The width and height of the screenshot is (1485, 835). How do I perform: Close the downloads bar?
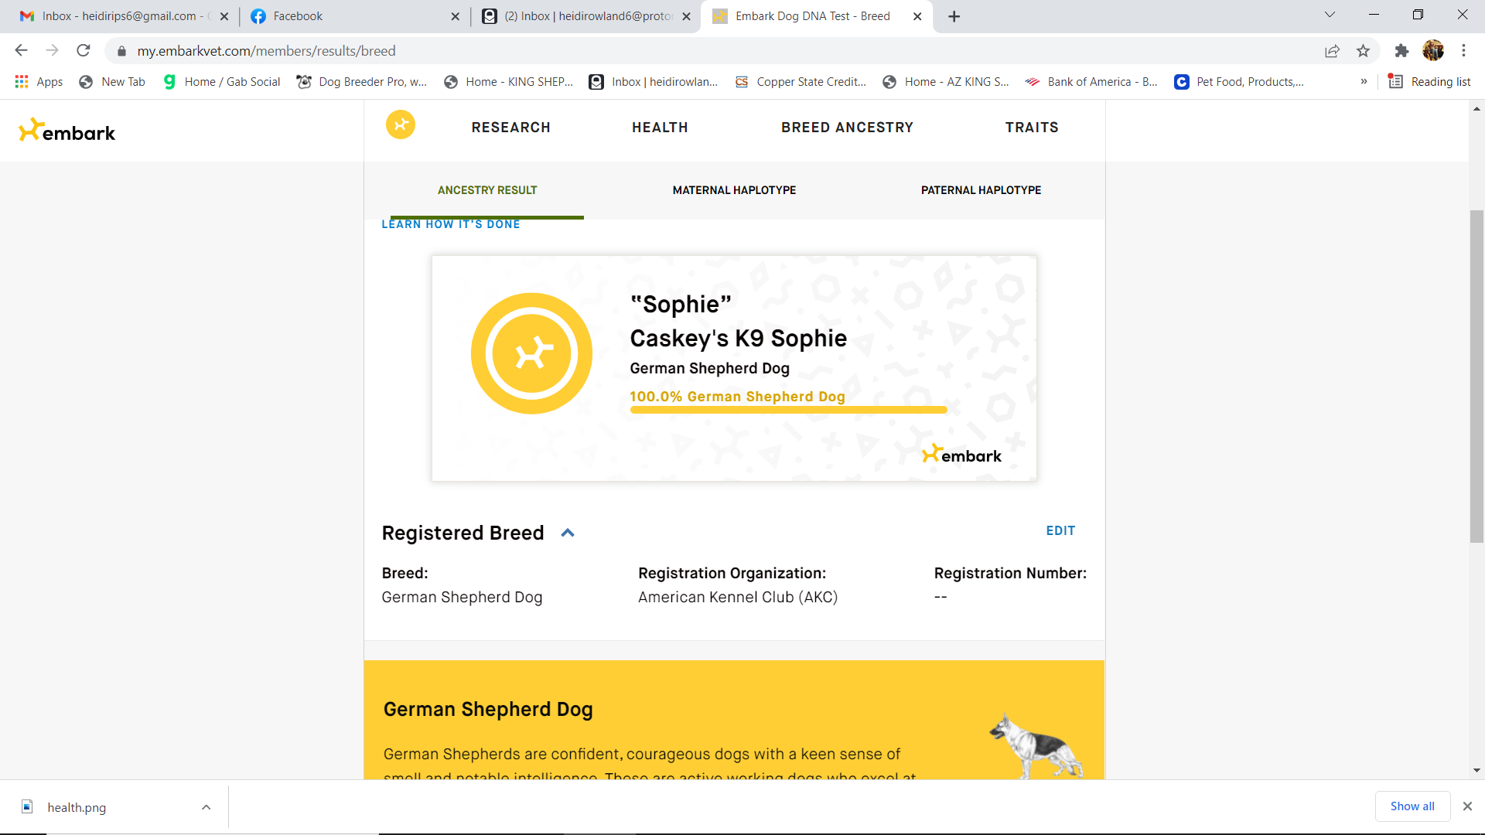pos(1467,806)
